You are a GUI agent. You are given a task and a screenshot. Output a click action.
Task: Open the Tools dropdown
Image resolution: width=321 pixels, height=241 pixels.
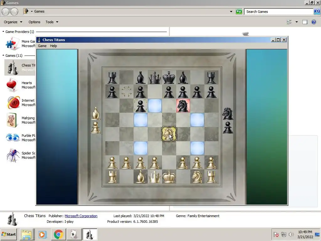tap(52, 22)
